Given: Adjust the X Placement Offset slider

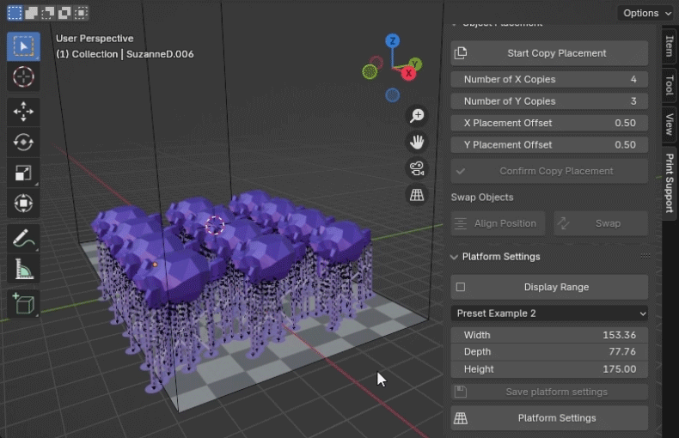Looking at the screenshot, I should pos(549,123).
